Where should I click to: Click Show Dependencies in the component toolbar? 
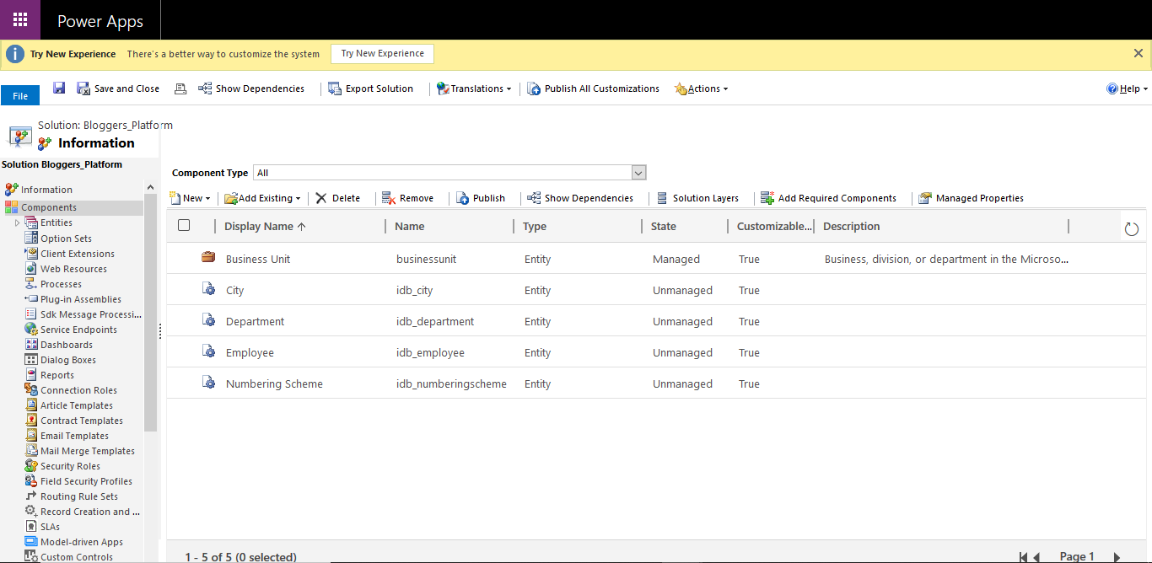pos(581,197)
